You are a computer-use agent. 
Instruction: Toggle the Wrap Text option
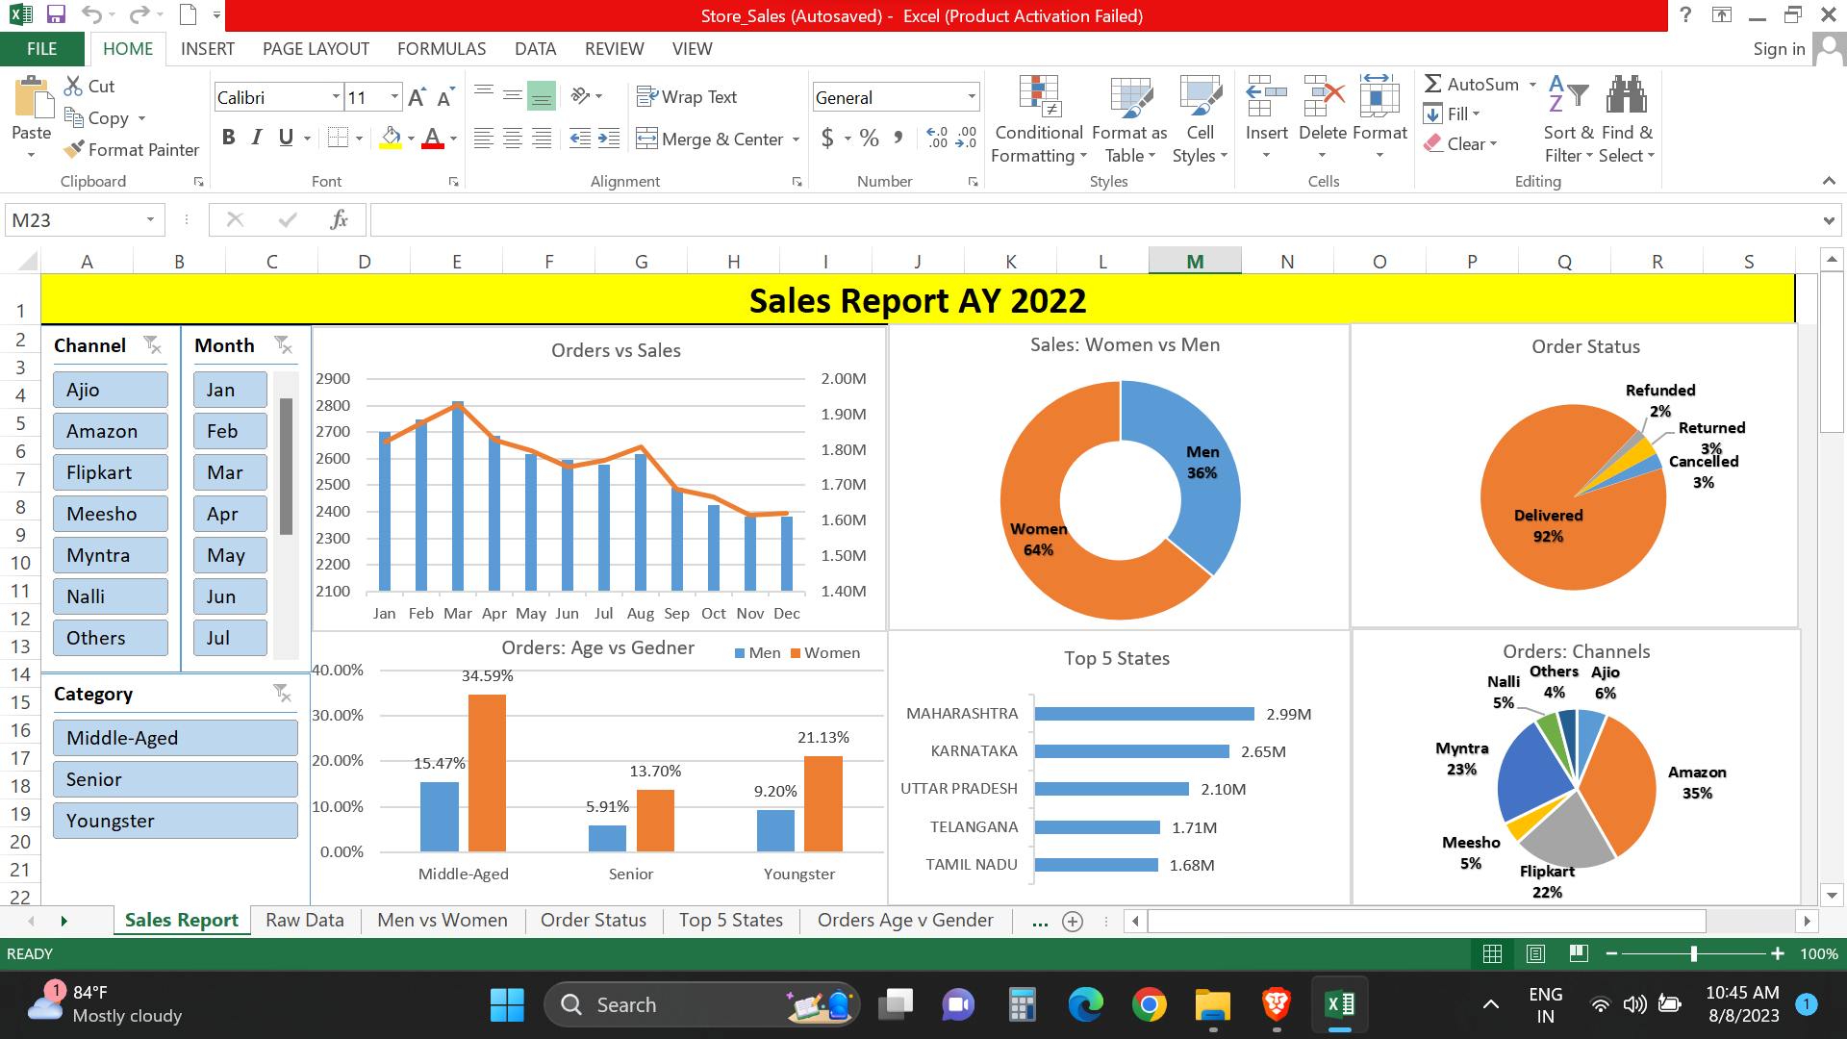click(687, 97)
